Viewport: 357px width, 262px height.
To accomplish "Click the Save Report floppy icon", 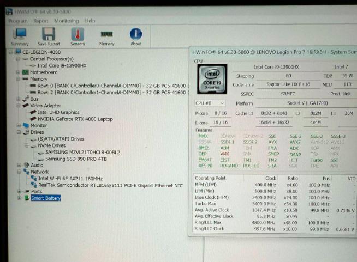I will pos(49,34).
